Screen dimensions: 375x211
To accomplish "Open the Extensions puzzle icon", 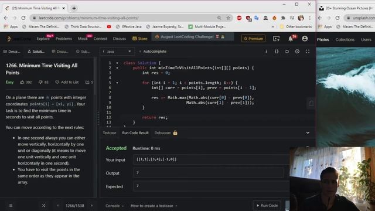I will [283, 18].
